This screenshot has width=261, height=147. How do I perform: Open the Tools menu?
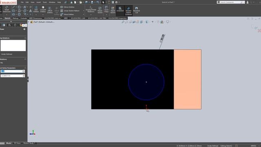(x=45, y=2)
